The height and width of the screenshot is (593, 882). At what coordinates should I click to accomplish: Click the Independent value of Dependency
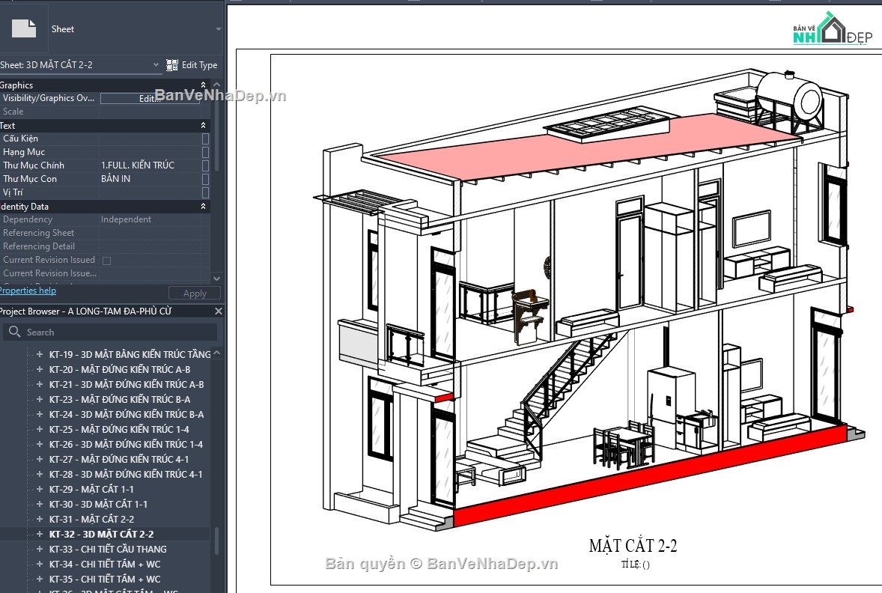coord(126,219)
